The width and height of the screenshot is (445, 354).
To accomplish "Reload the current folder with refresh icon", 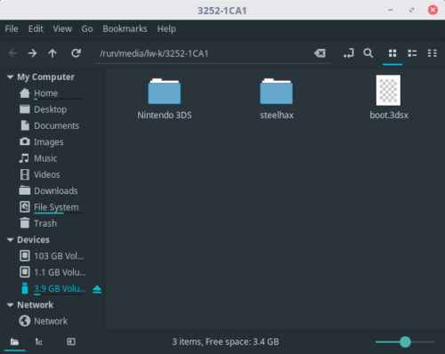I will pos(77,53).
